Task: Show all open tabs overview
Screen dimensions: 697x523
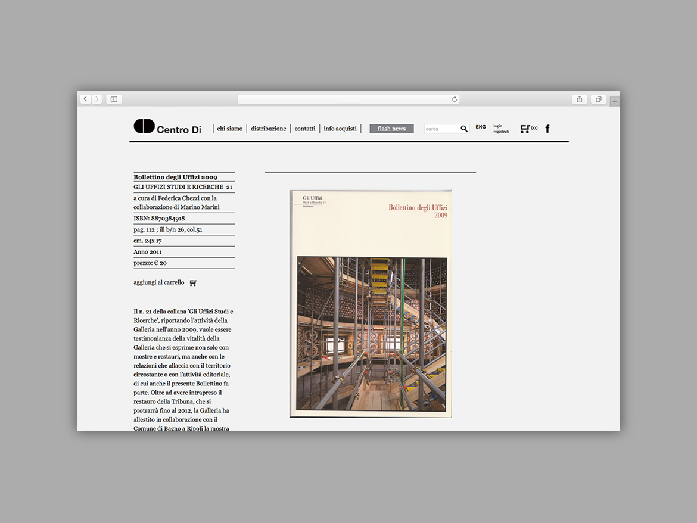Action: (x=599, y=99)
